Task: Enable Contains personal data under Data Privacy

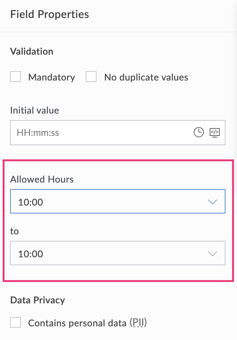Action: 15,322
